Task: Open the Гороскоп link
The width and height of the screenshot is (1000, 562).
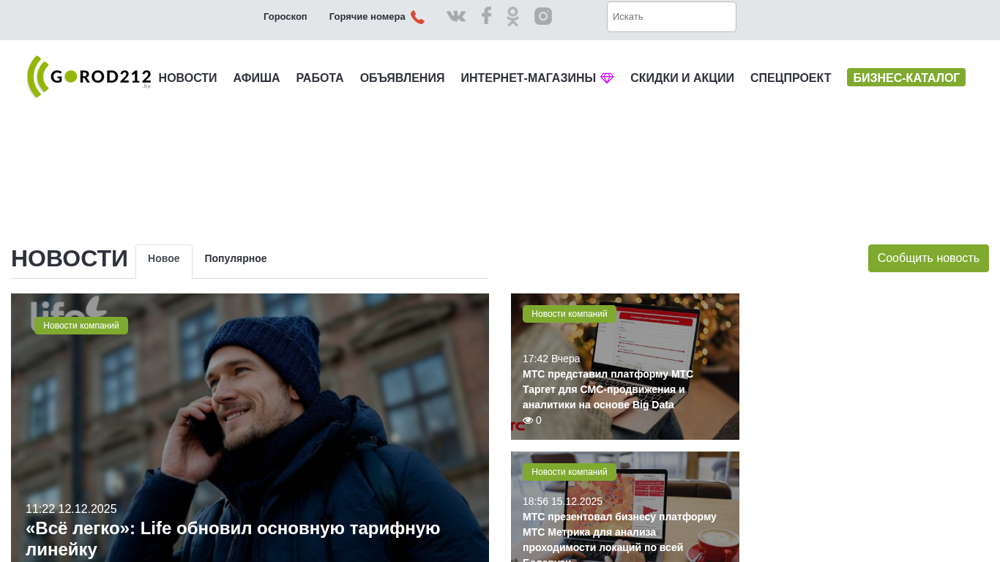Action: point(286,17)
